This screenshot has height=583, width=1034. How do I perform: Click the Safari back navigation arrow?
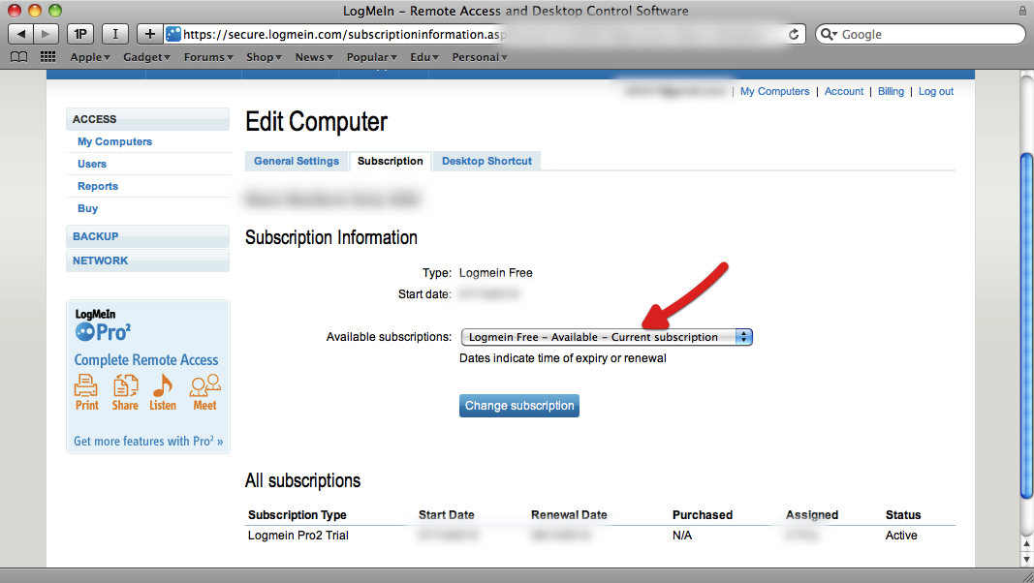pyautogui.click(x=20, y=33)
